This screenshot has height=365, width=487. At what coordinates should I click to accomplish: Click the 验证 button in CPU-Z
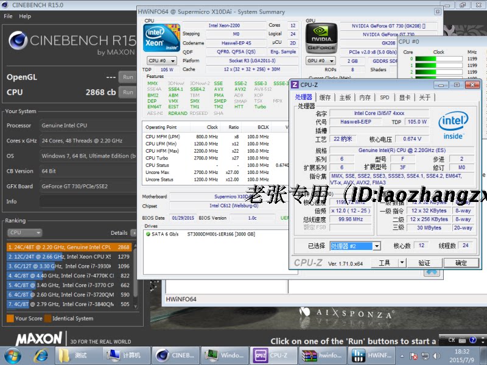point(425,262)
